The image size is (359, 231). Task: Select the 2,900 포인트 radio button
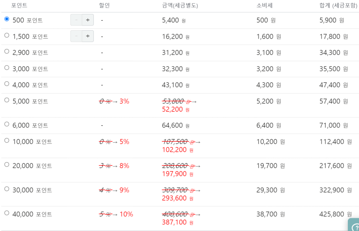pyautogui.click(x=6, y=52)
